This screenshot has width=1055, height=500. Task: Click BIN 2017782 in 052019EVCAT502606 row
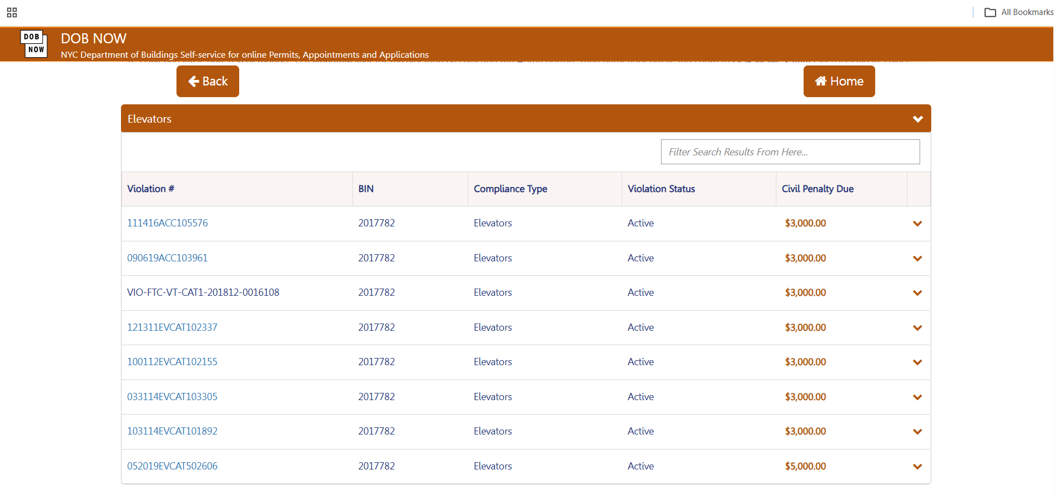coord(376,466)
